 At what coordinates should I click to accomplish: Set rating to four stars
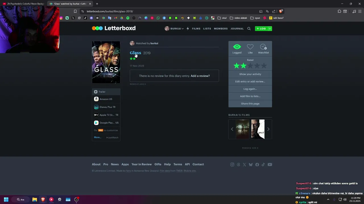tap(257, 66)
